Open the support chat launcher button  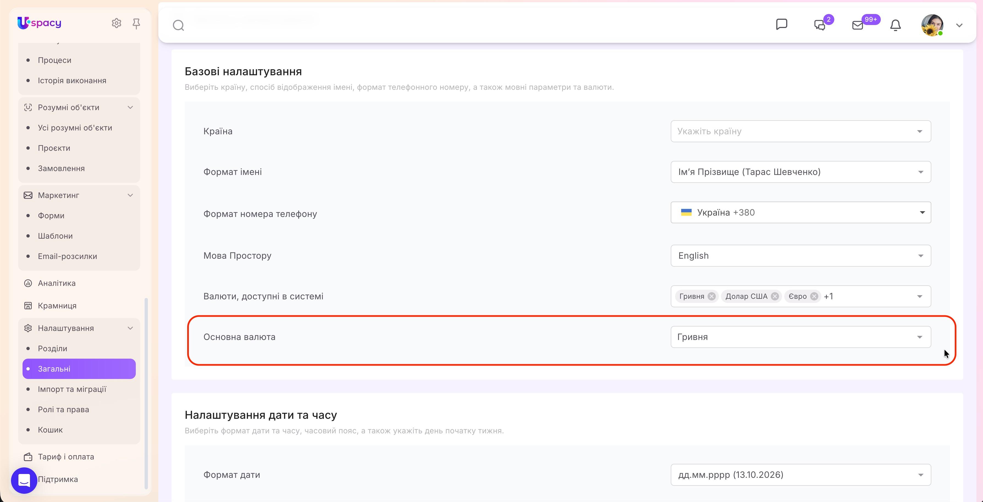tap(24, 480)
